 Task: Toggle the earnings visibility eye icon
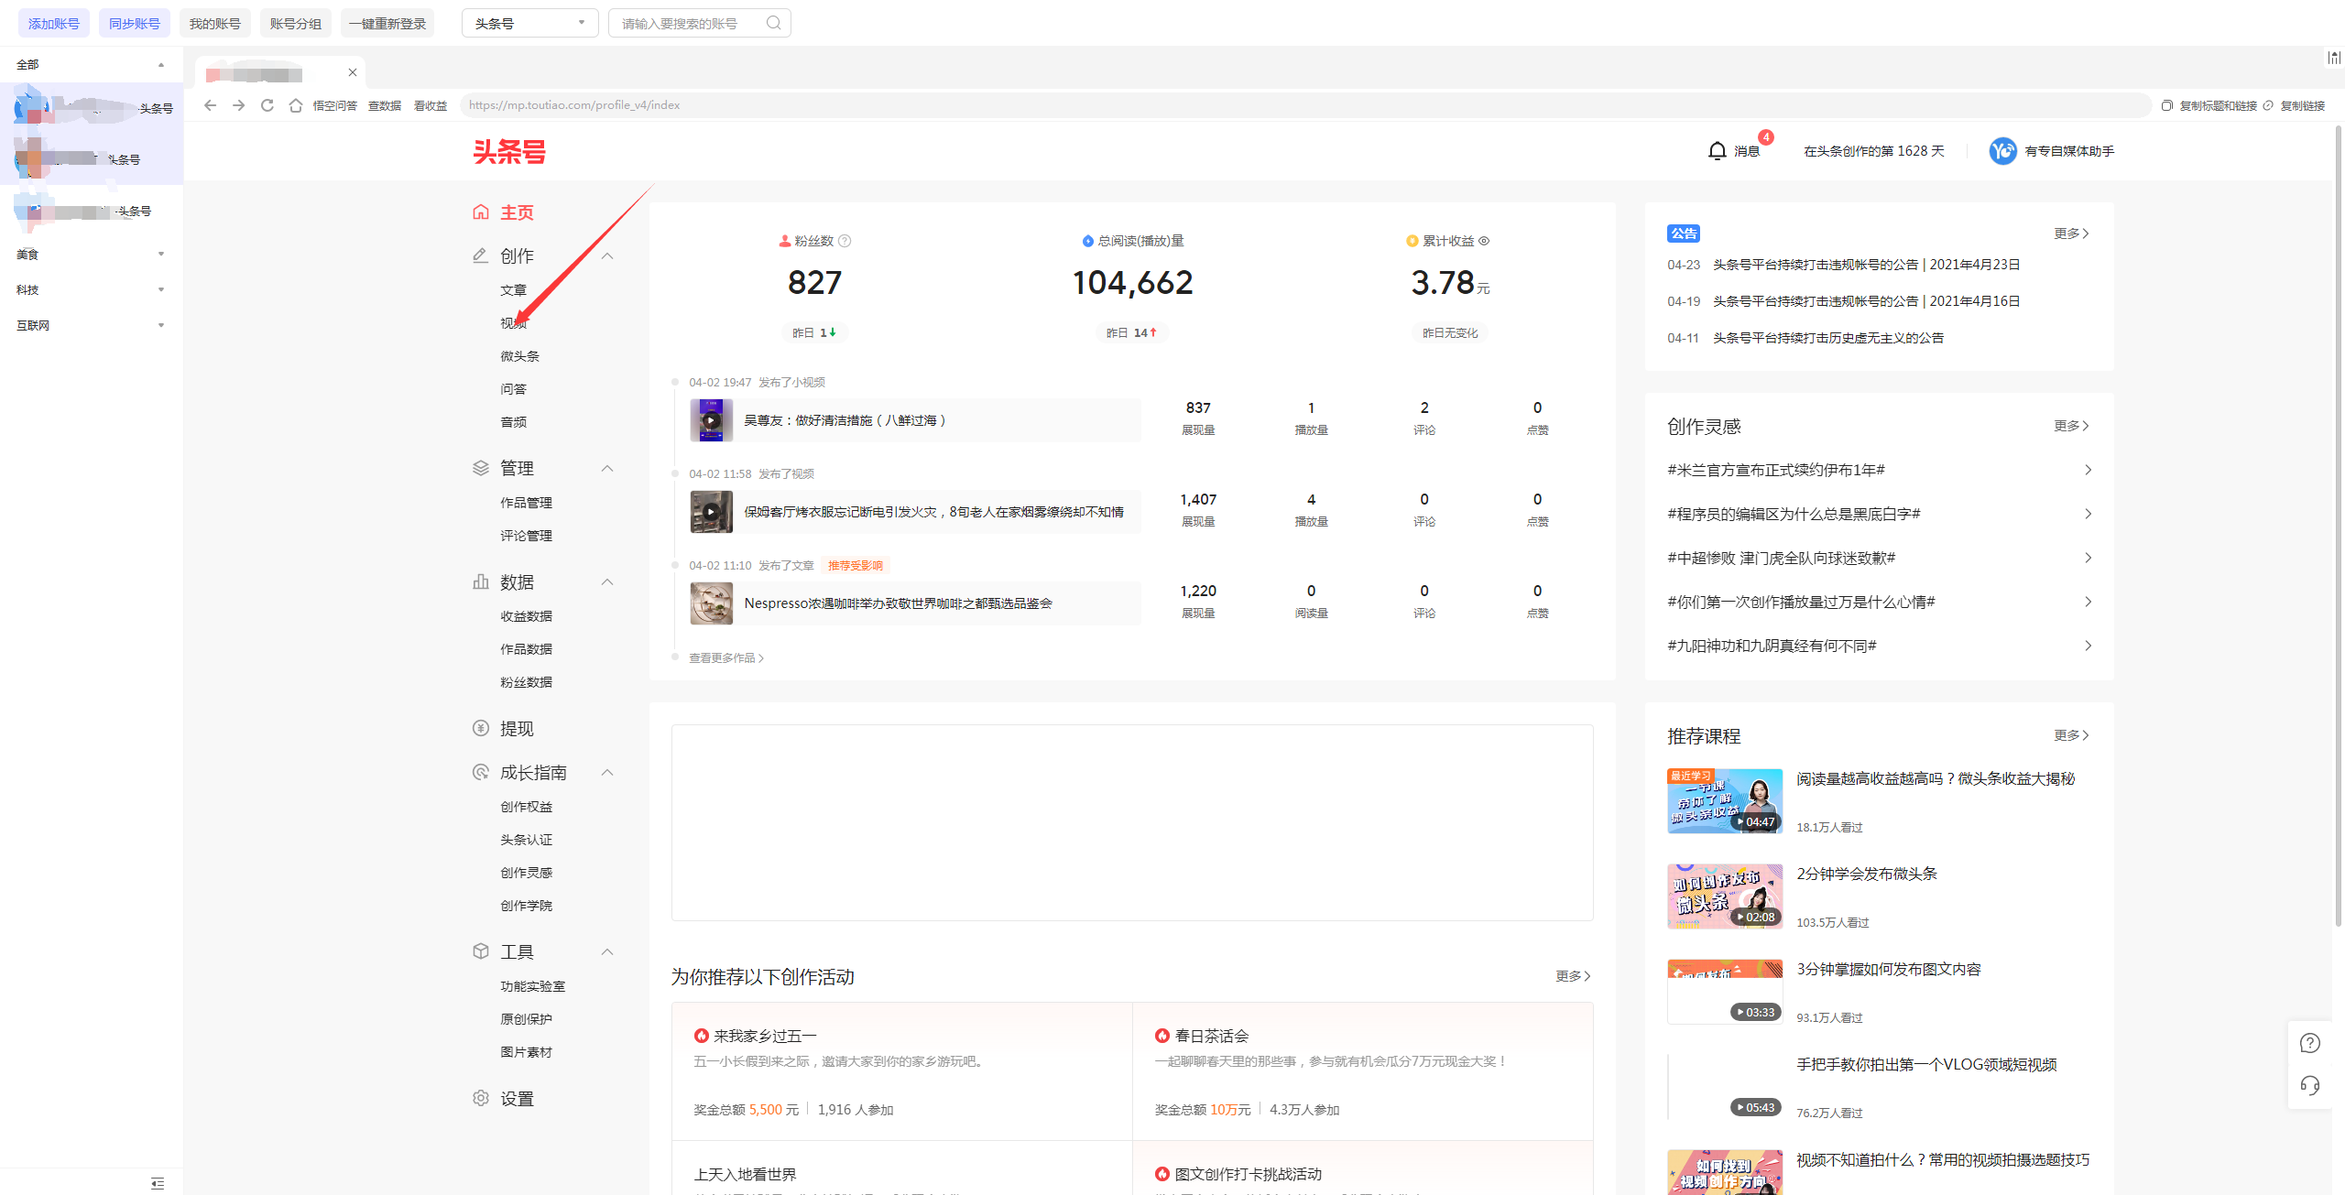tap(1485, 241)
